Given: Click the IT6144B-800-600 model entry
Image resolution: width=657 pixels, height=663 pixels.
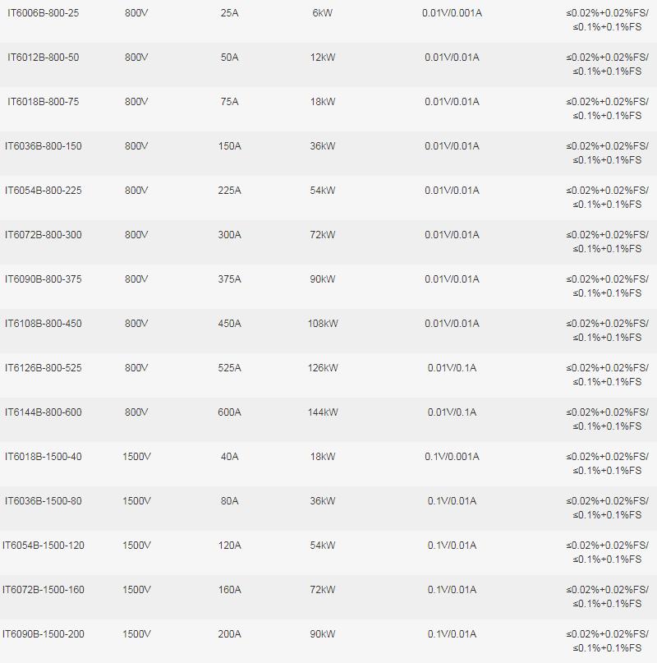Looking at the screenshot, I should click(x=44, y=412).
